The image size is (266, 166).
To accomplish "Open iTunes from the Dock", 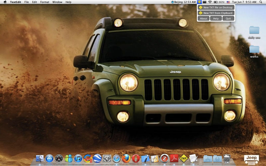I will (x=78, y=159).
